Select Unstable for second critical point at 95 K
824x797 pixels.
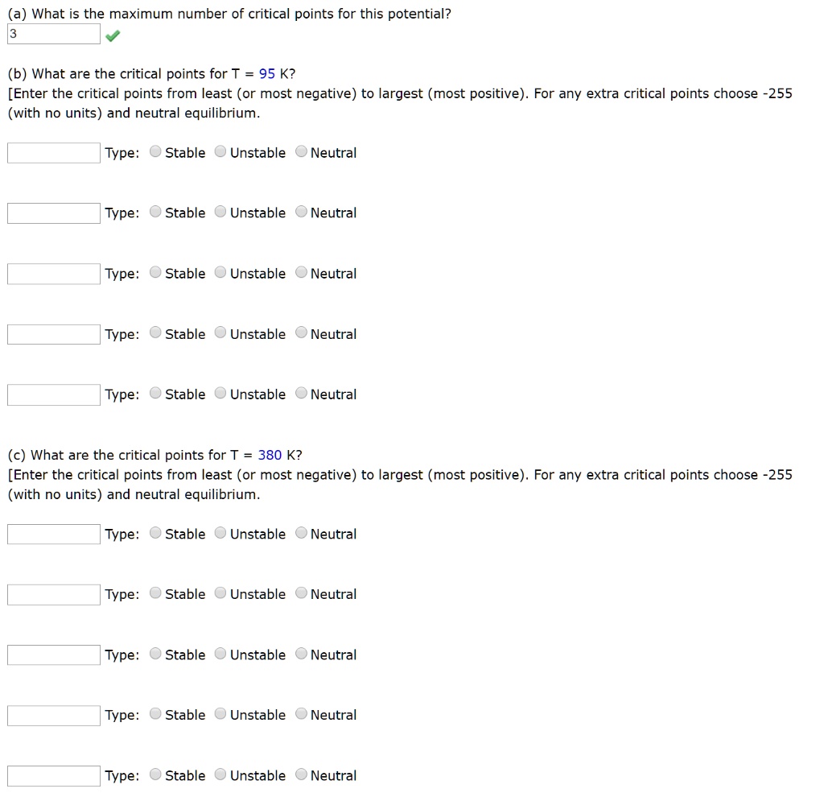tap(220, 213)
